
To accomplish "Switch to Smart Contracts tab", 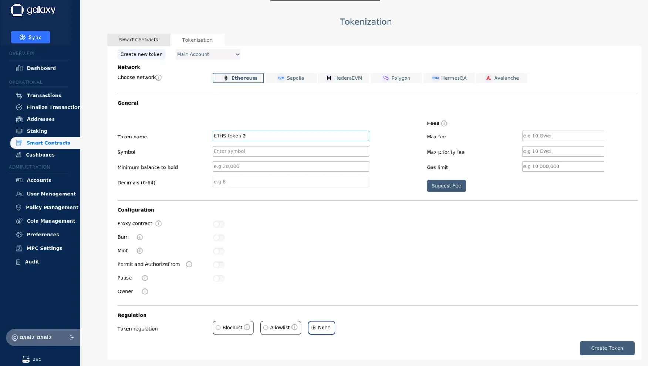I will [139, 40].
